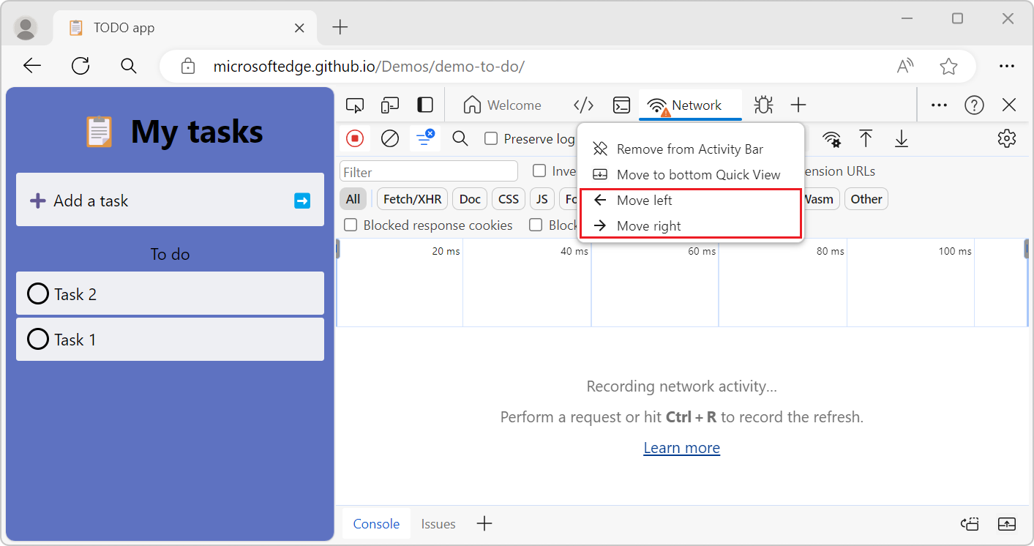Switch to Issues tab in Quick View
Screen dimensions: 1034x546
coord(438,524)
